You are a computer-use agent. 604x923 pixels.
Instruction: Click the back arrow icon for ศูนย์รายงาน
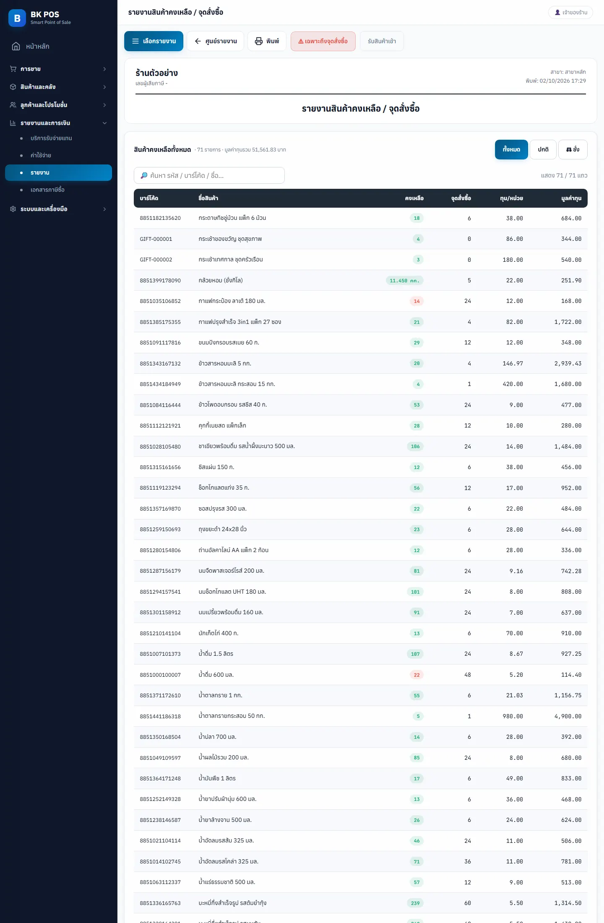(x=198, y=41)
